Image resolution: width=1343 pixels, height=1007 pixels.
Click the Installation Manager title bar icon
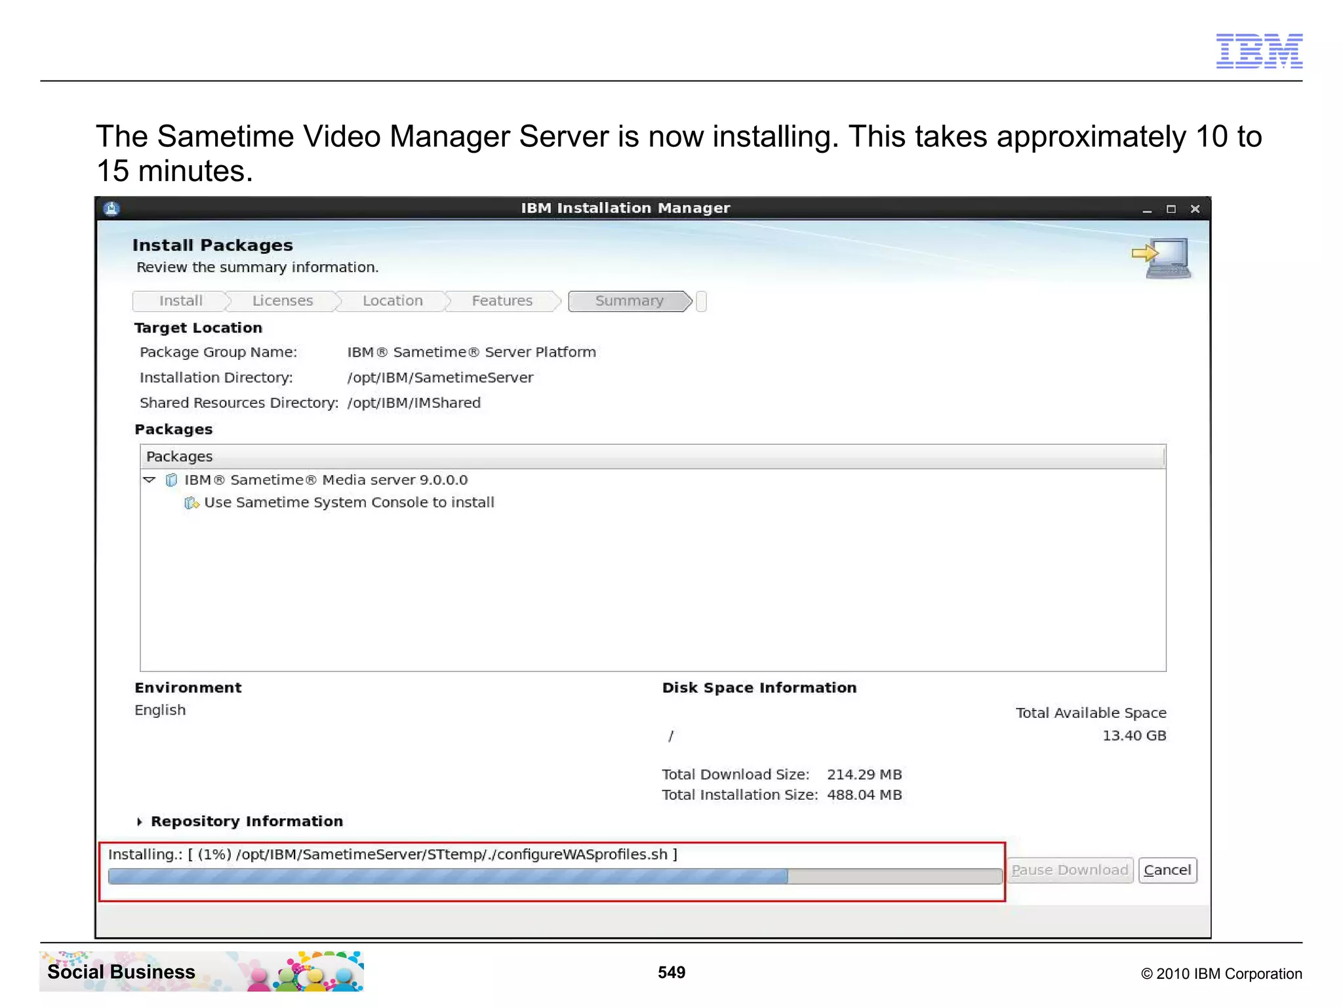pyautogui.click(x=111, y=208)
